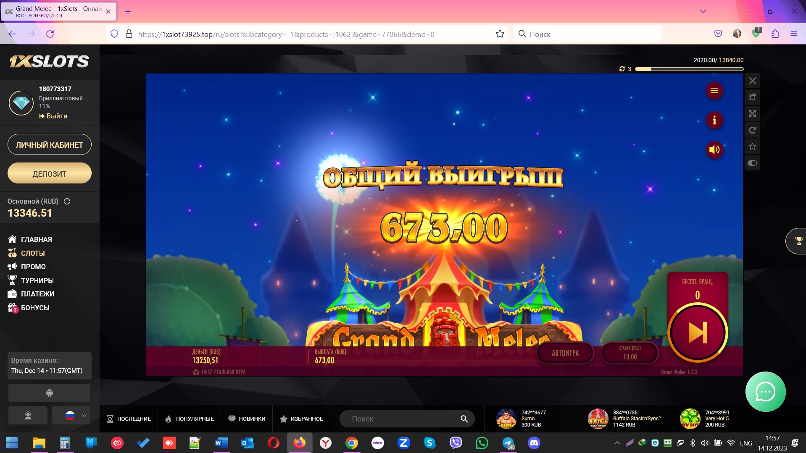Expand the language flag dropdown
Image resolution: width=806 pixels, height=453 pixels.
pyautogui.click(x=71, y=416)
